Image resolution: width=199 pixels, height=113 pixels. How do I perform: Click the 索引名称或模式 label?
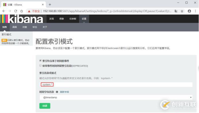tap(48, 73)
